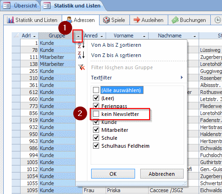Viewport: 222px width, 194px height.
Task: Click the Adrl cell 1012
Action: point(29,169)
